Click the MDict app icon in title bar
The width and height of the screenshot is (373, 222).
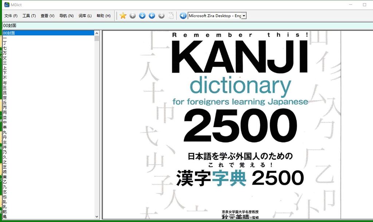tap(7, 4)
